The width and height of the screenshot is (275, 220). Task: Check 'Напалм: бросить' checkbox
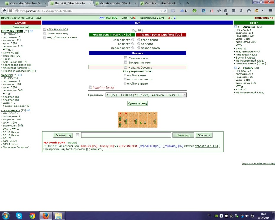[x=126, y=67]
